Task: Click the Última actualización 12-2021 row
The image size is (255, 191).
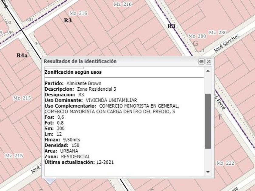Action: [x=79, y=162]
